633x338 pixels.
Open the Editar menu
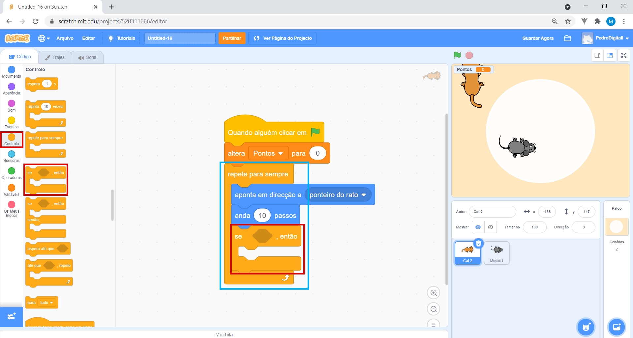(88, 38)
